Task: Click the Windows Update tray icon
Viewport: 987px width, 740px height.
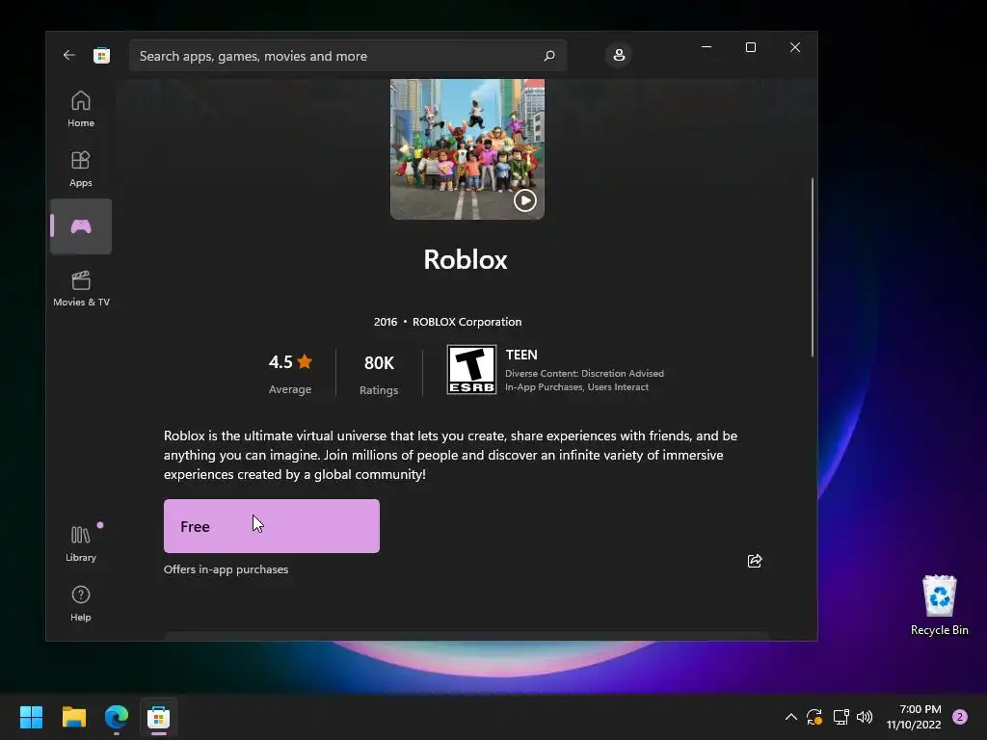Action: 814,717
